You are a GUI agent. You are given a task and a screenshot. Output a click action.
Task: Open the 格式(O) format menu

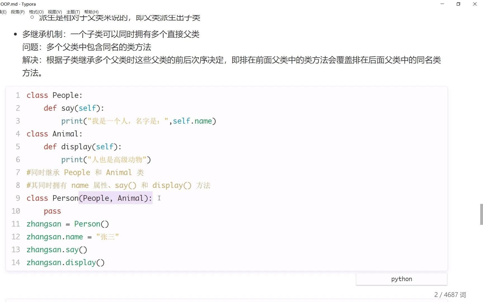pyautogui.click(x=36, y=12)
